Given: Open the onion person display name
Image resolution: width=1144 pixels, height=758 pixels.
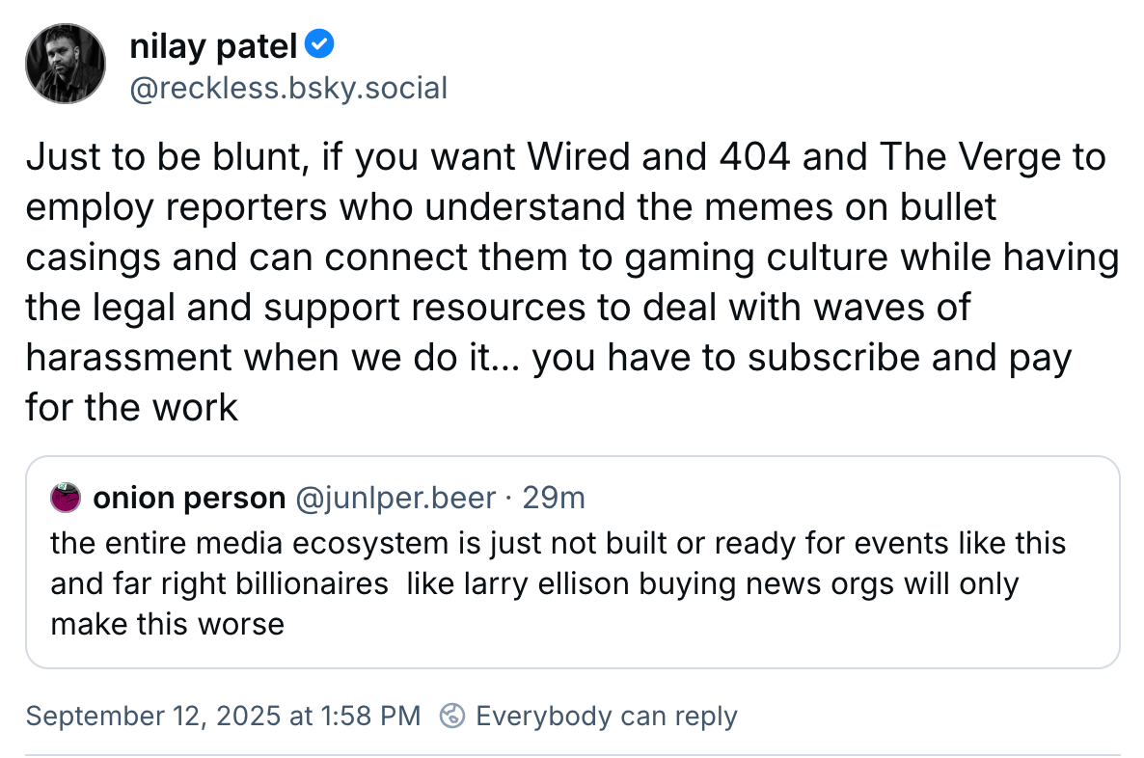Looking at the screenshot, I should tap(189, 498).
